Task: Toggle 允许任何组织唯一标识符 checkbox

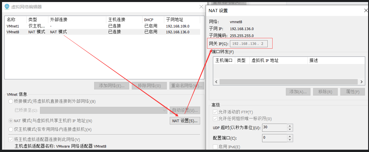Action: click(x=215, y=119)
